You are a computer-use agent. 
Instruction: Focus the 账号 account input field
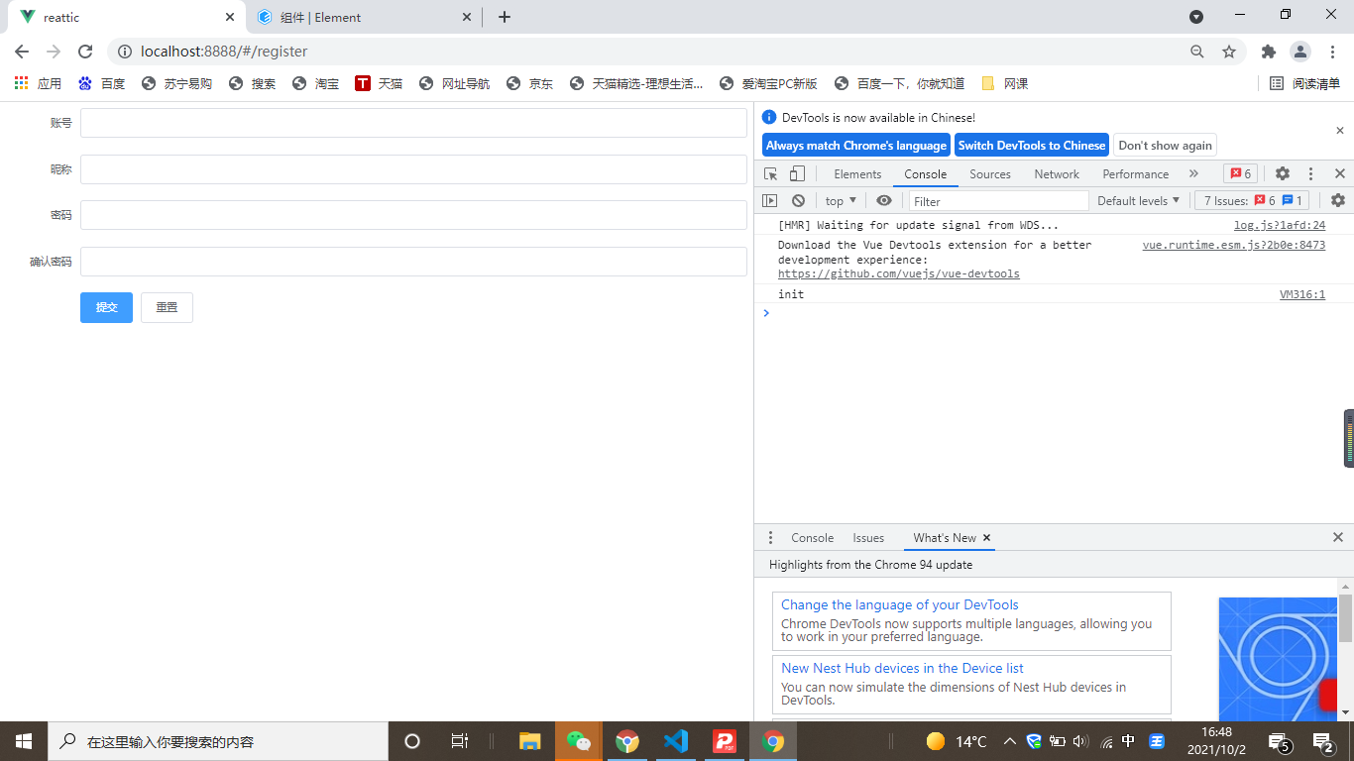[413, 123]
